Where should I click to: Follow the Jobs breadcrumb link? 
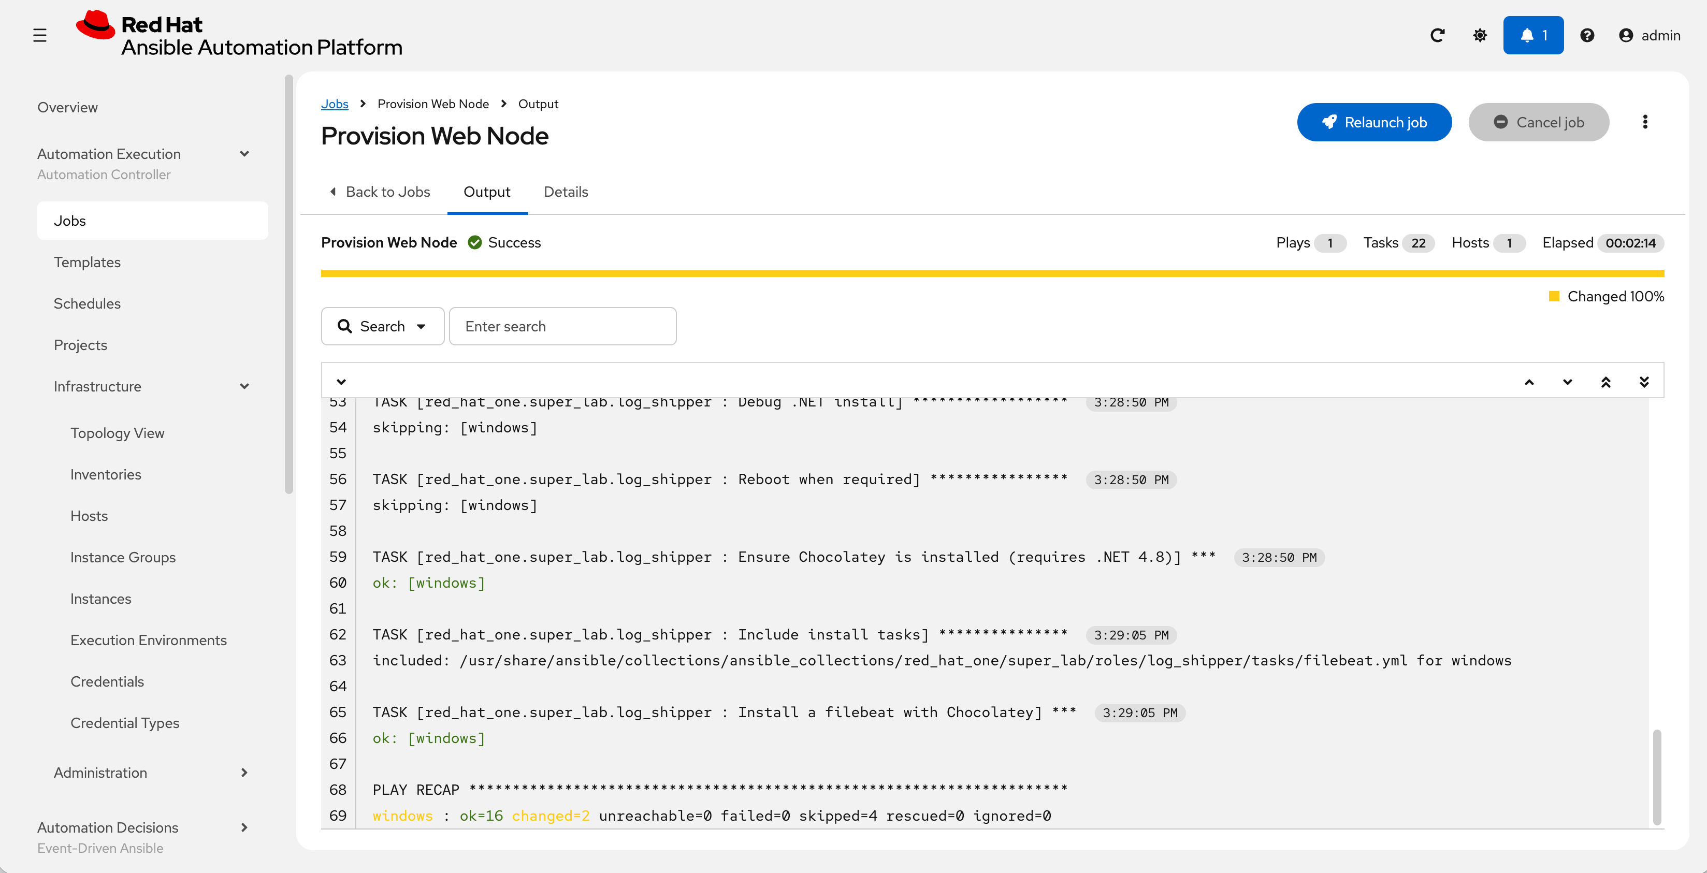click(x=334, y=104)
